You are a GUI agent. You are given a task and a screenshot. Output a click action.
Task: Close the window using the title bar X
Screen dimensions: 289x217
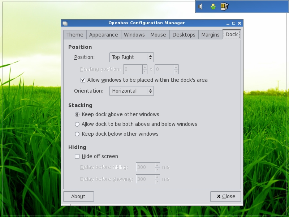(x=240, y=23)
